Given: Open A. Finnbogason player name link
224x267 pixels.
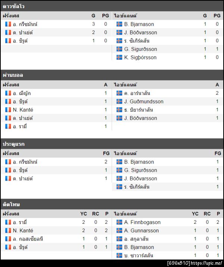Looking at the screenshot, I should [x=143, y=222].
